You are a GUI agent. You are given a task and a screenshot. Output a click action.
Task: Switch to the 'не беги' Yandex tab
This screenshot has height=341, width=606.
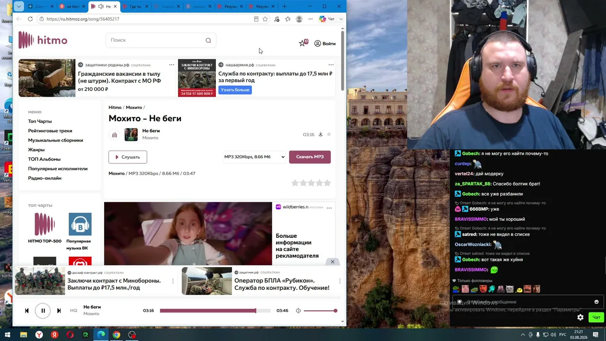click(72, 7)
